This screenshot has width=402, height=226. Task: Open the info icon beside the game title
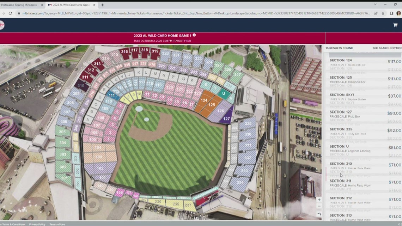point(194,35)
